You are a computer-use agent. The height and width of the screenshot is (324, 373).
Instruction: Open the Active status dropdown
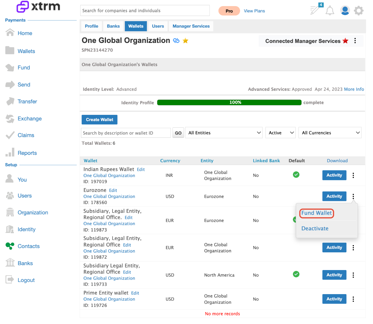click(280, 133)
